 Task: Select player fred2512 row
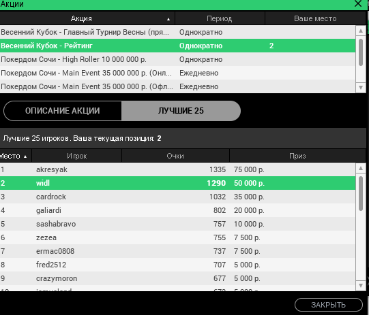(x=177, y=265)
